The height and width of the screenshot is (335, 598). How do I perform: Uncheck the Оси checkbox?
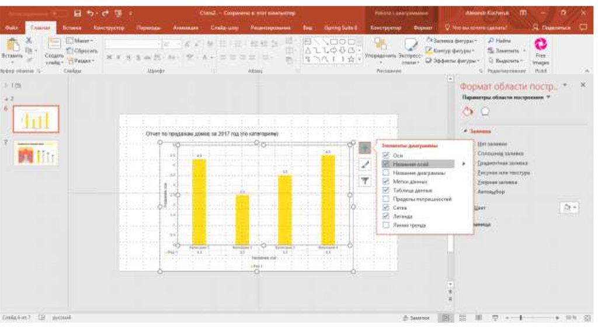click(385, 155)
